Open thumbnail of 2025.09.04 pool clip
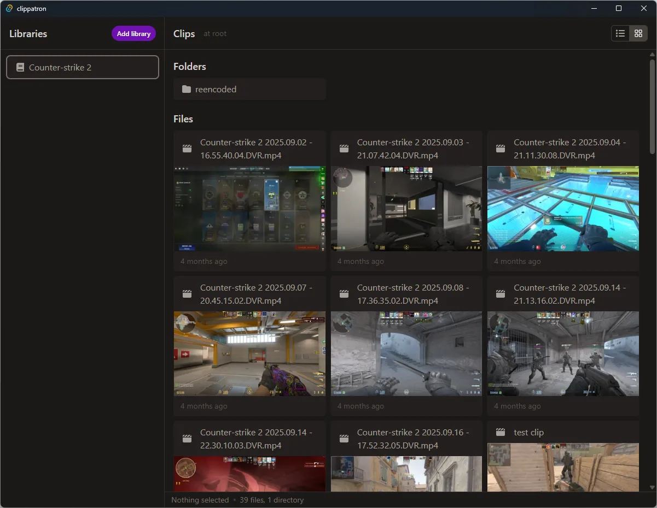The height and width of the screenshot is (508, 657). 563,209
